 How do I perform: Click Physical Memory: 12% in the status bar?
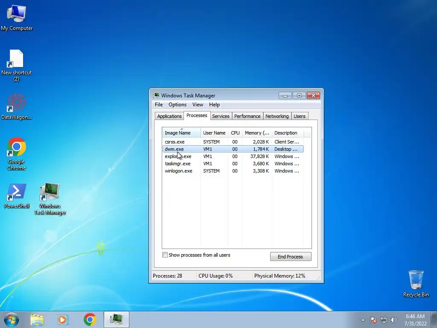280,276
